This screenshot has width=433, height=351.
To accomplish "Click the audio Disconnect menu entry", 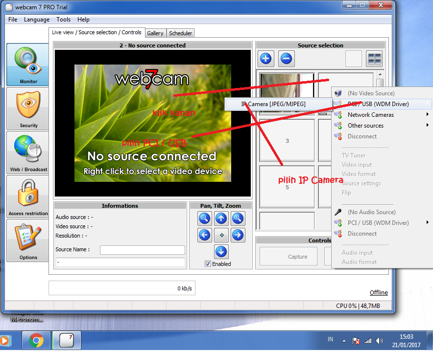I will tap(382, 233).
